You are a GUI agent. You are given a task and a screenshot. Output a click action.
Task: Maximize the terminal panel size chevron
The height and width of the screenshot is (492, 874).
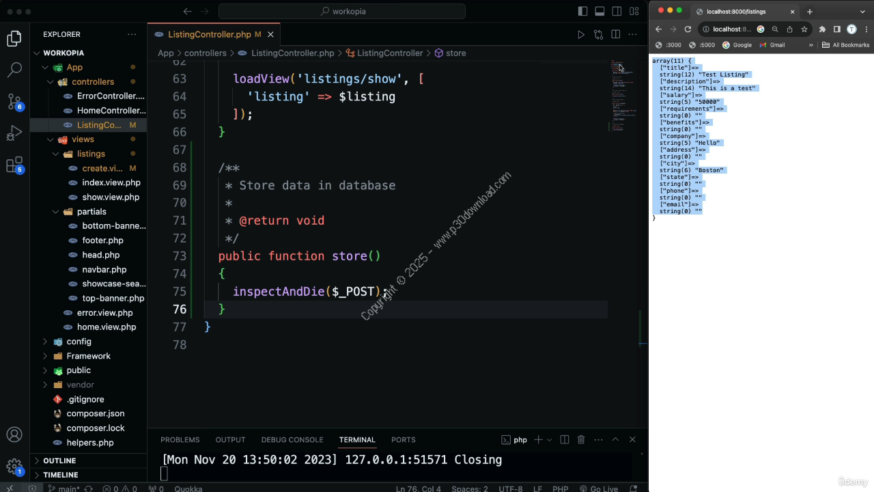pyautogui.click(x=615, y=439)
